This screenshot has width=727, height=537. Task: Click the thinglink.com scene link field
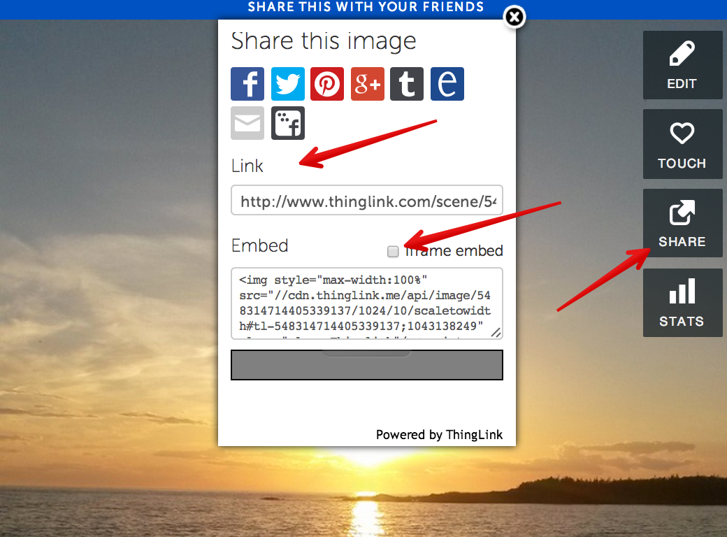point(367,201)
